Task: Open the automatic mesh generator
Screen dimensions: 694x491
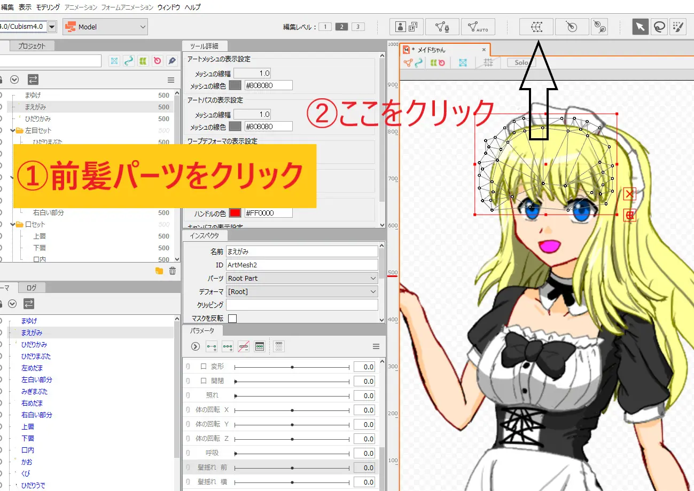Action: pyautogui.click(x=478, y=27)
